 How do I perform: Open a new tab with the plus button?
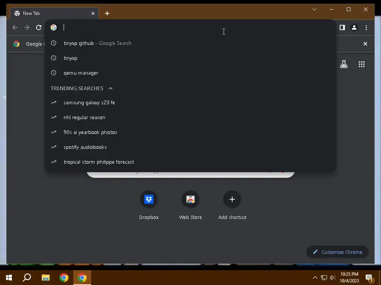pos(107,13)
